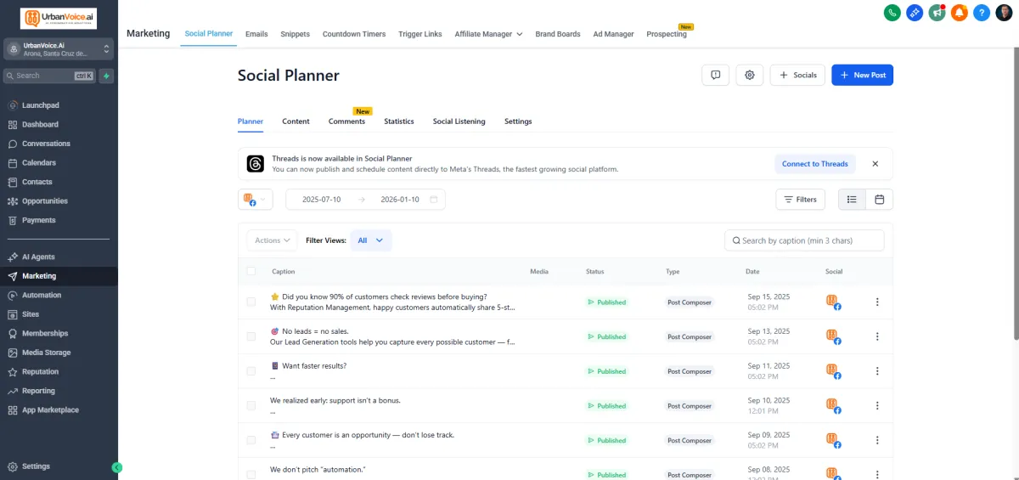Open the megaphone announcements icon
1019x480 pixels.
coord(937,13)
